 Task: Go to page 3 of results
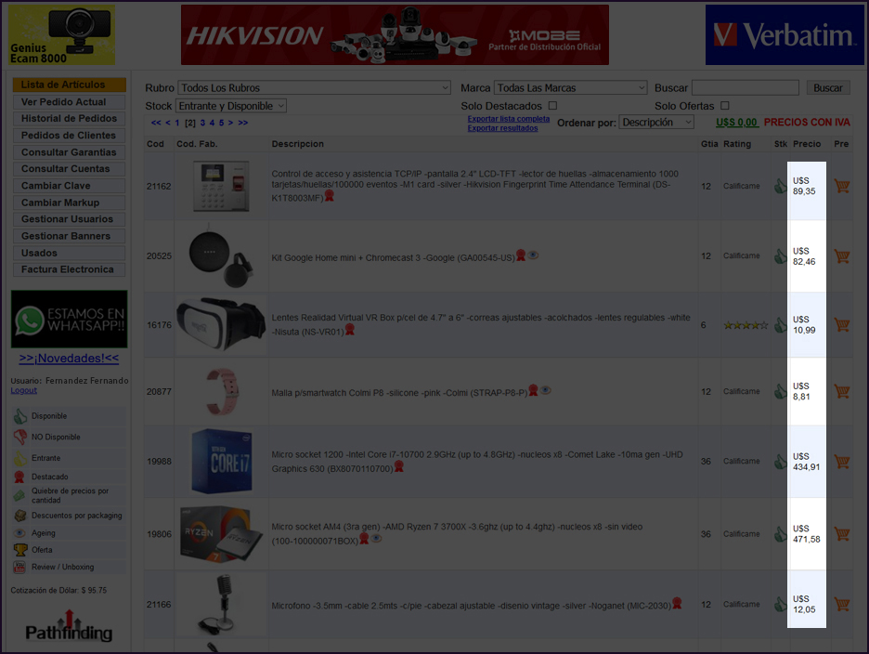click(202, 123)
